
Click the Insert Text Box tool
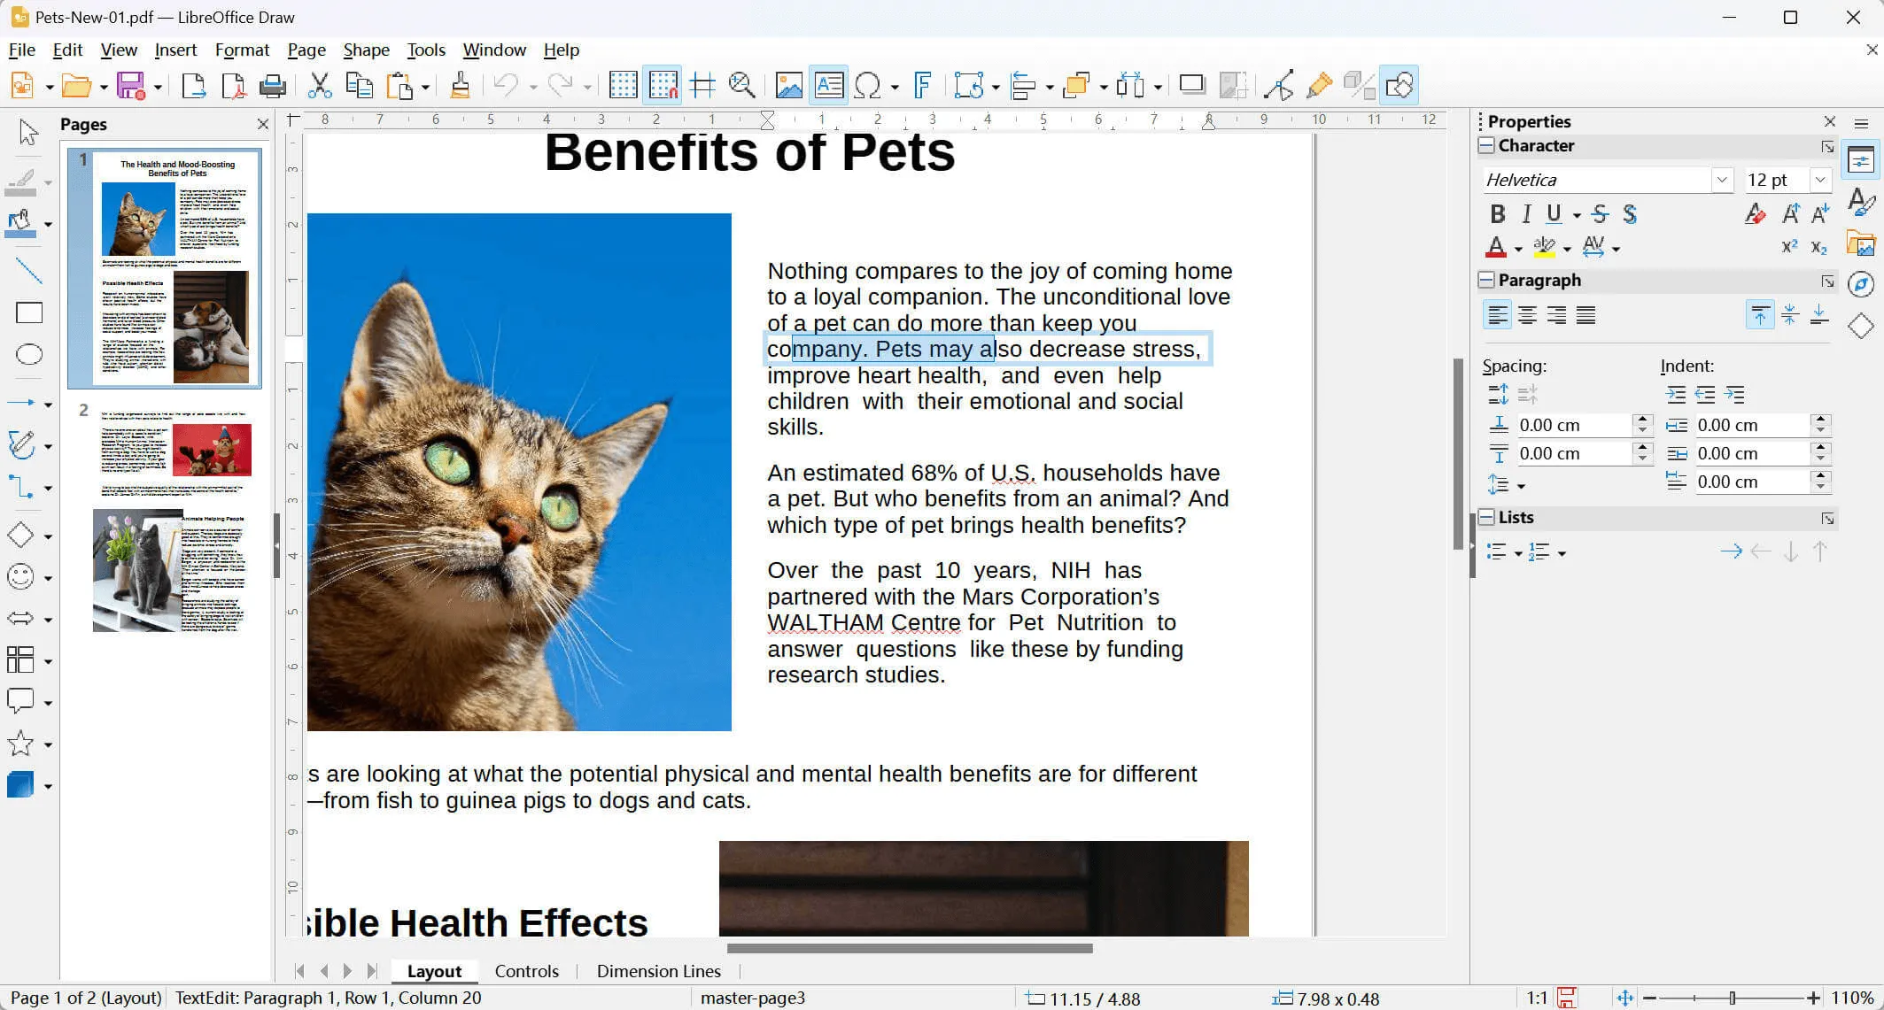[x=828, y=85]
